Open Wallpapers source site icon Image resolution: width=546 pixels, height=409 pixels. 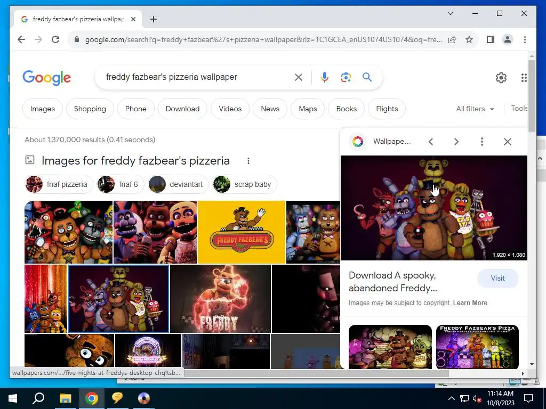click(x=358, y=142)
